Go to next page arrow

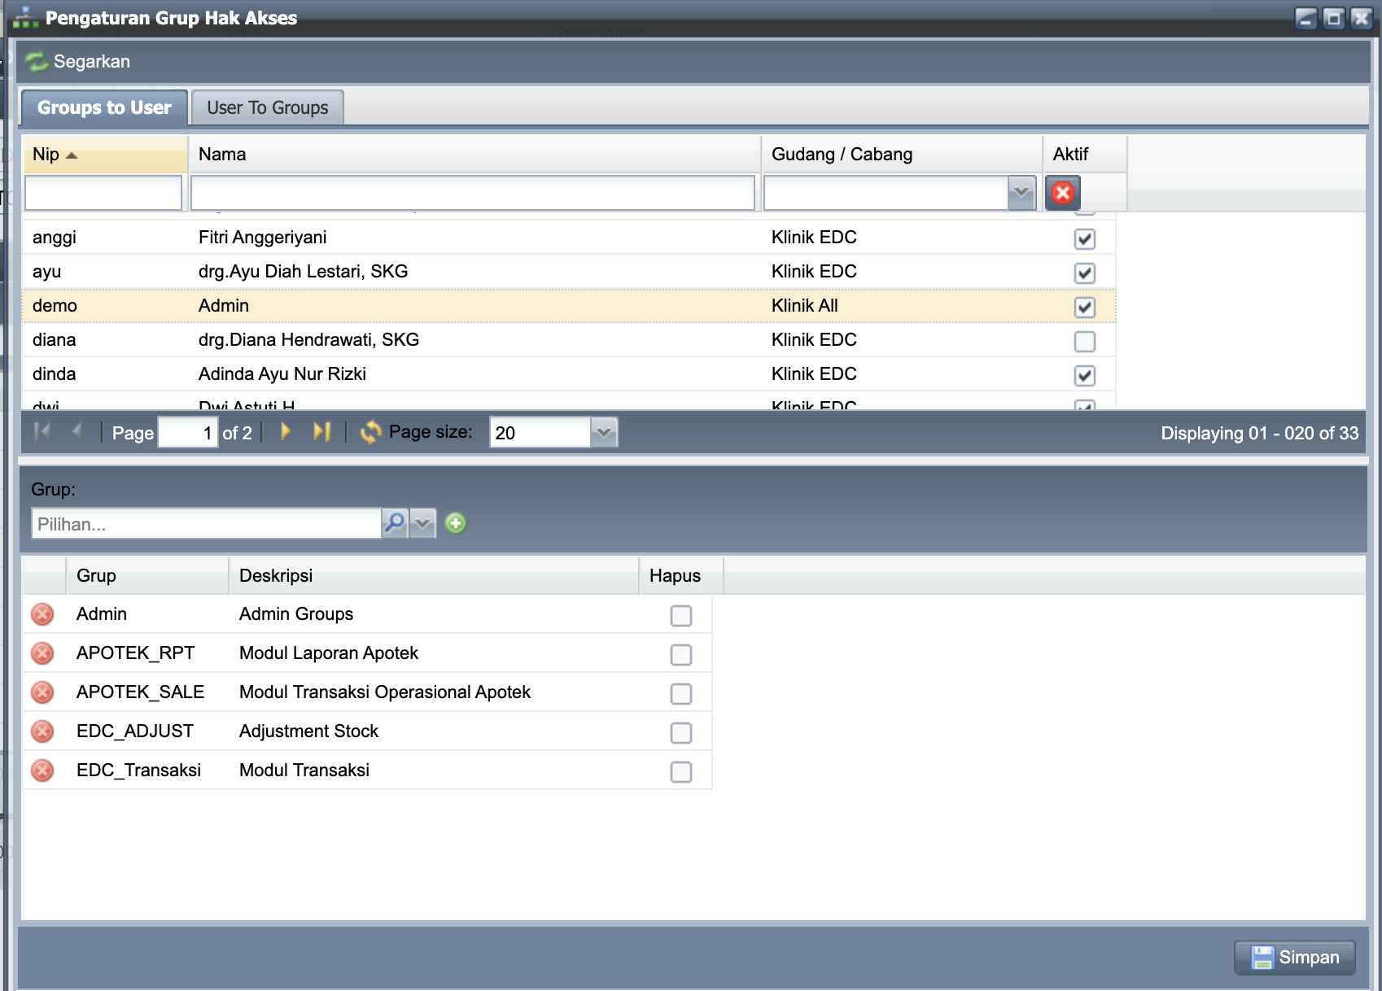click(x=286, y=432)
